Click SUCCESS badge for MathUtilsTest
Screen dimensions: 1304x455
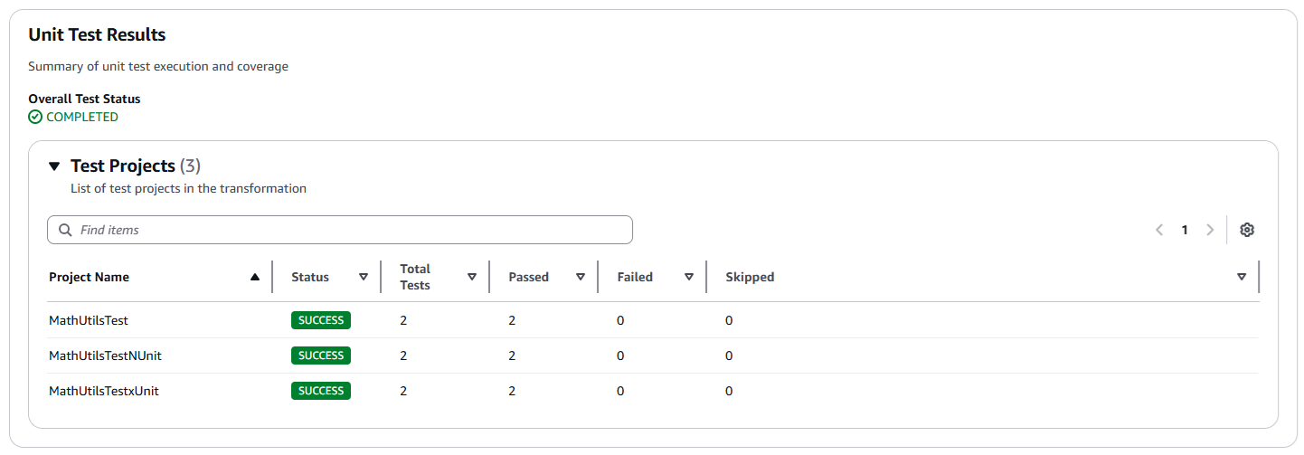[x=320, y=320]
